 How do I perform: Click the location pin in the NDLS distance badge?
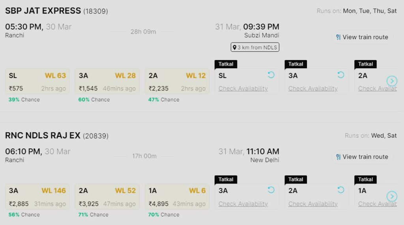pyautogui.click(x=234, y=47)
